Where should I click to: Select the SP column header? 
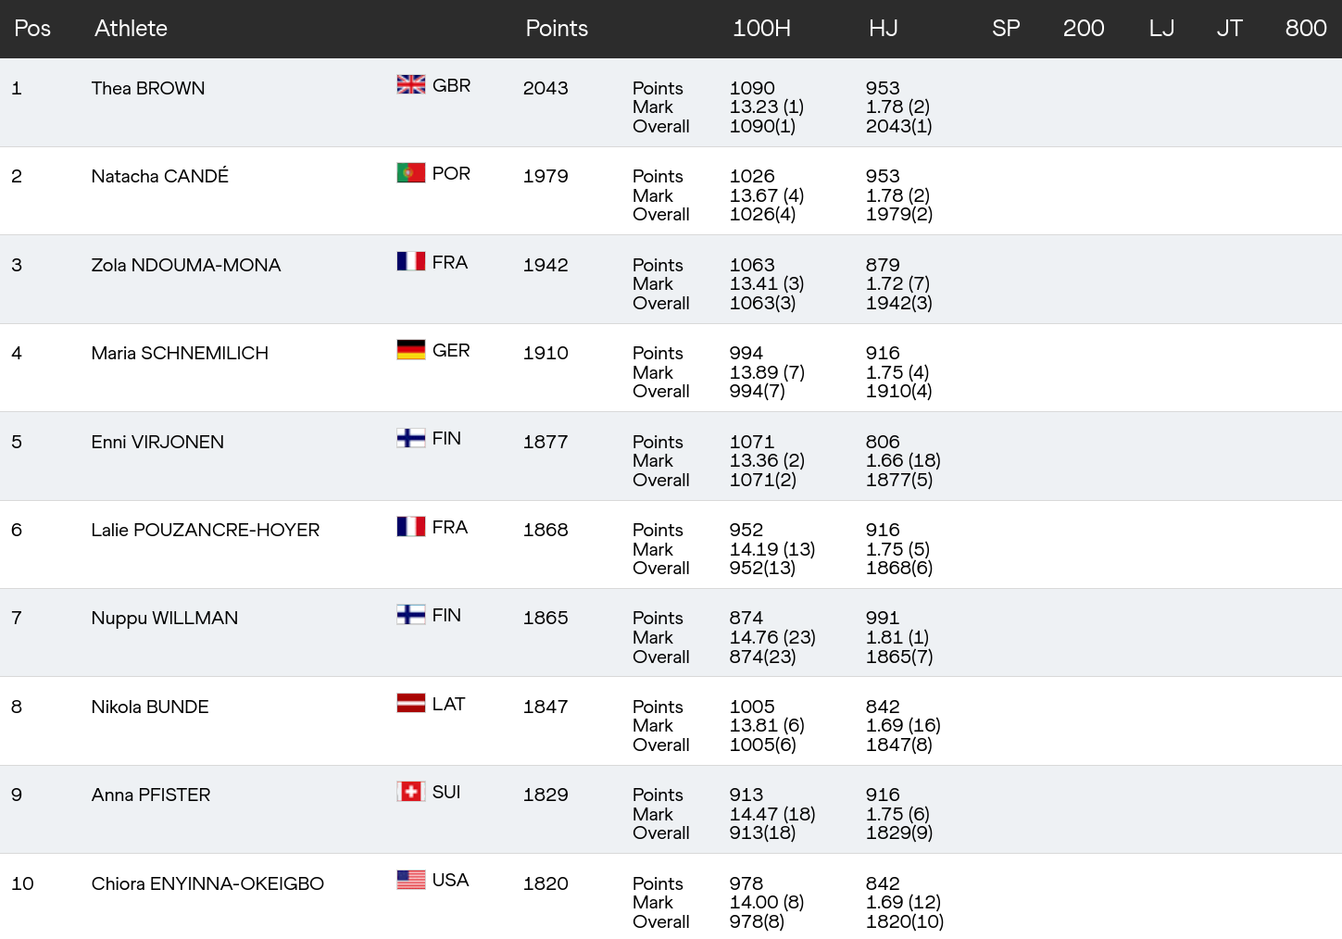click(x=1006, y=29)
